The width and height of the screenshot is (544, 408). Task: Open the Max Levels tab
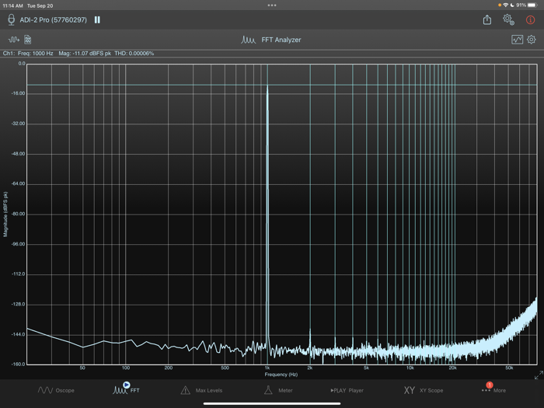click(x=201, y=390)
